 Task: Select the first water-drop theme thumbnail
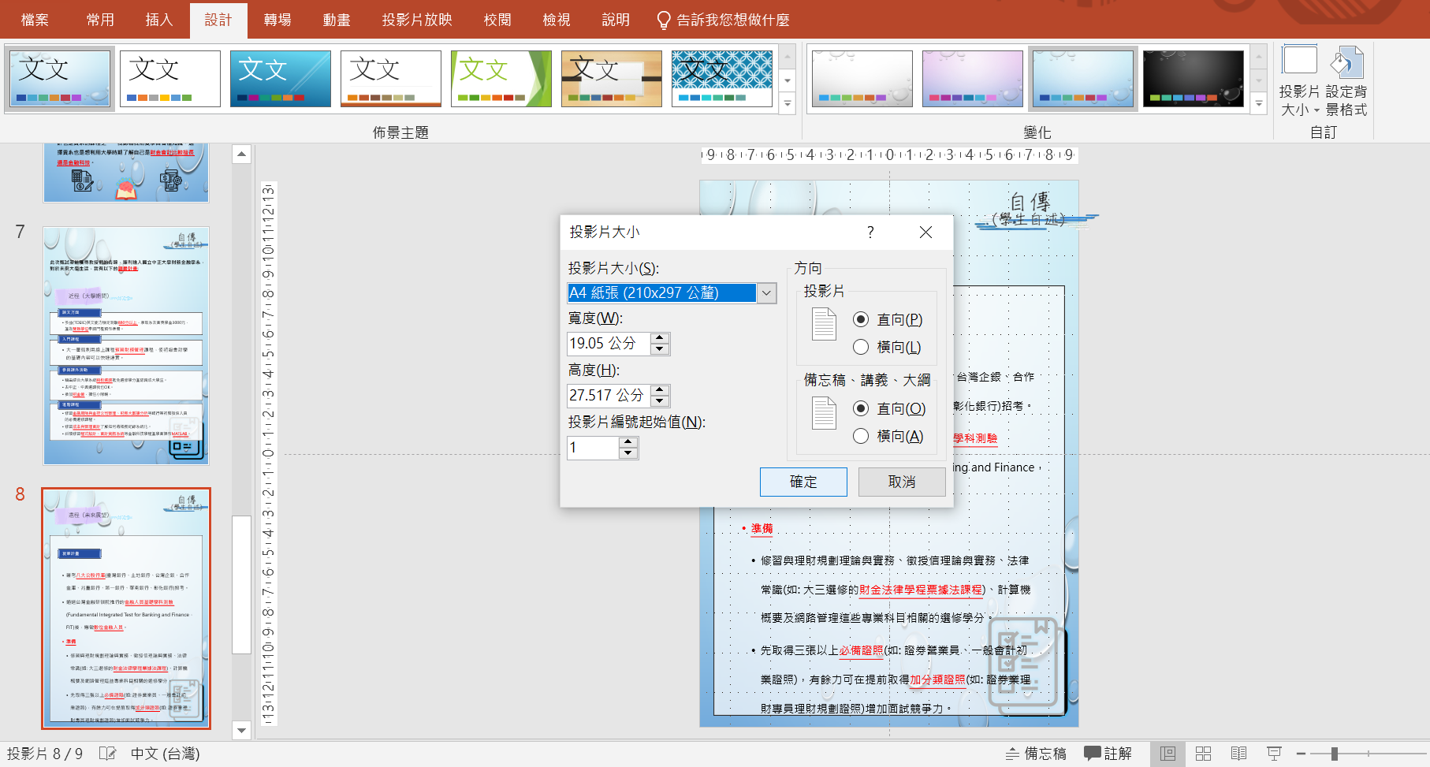point(60,78)
